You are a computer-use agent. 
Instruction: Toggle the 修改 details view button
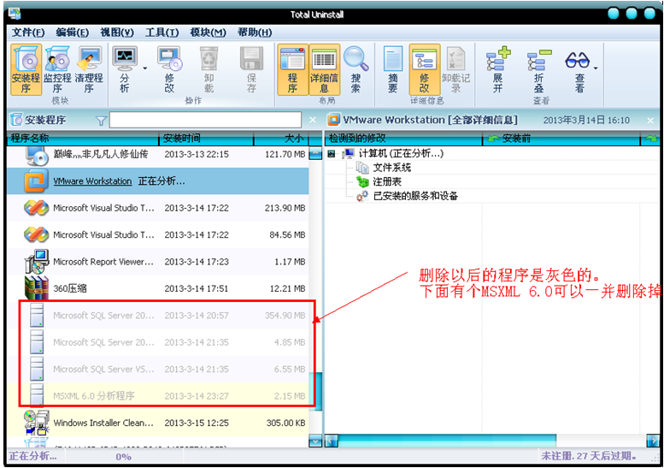coord(425,69)
